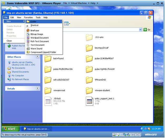
Task: Click the Publish this folder globe icon
Action: (x=9, y=46)
